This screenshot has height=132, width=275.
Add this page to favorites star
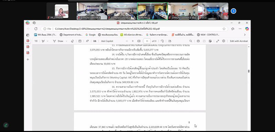click(224, 29)
